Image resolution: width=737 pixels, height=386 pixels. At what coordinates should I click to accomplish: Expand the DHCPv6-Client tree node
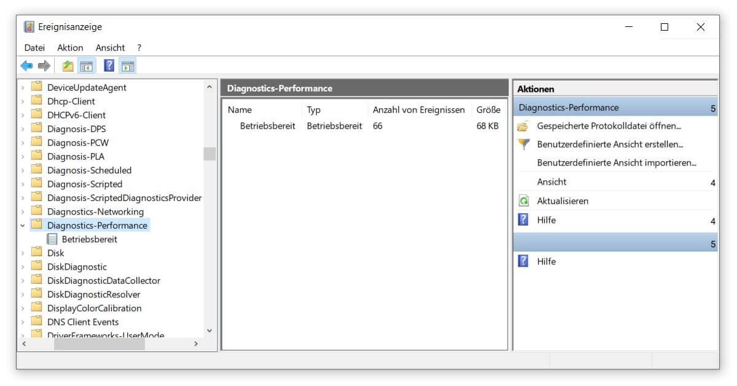click(23, 115)
